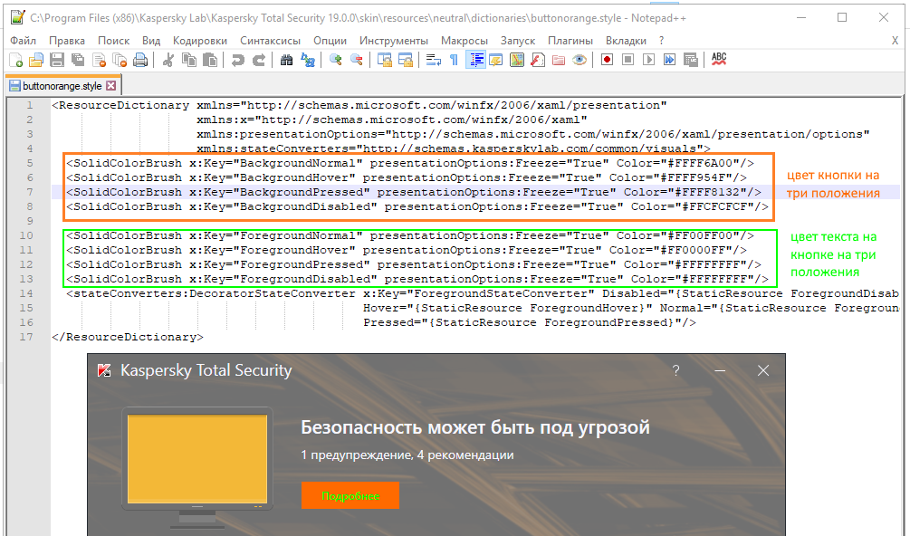Click the monitoring eye toolbar icon

(580, 60)
